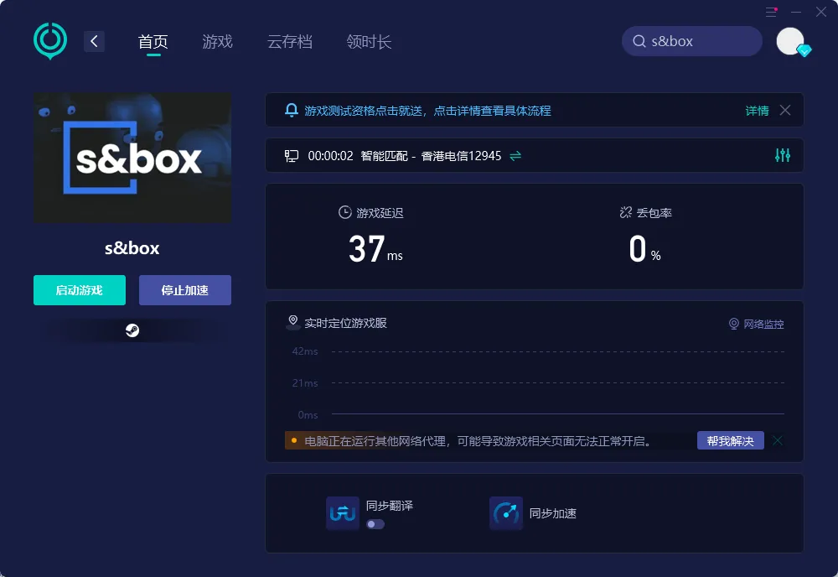Click the node text 智能匹配 - 香港电信12945
The height and width of the screenshot is (577, 838).
[431, 156]
